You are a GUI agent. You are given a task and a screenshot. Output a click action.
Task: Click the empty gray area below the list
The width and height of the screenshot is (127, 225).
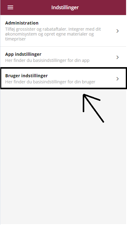point(63,165)
